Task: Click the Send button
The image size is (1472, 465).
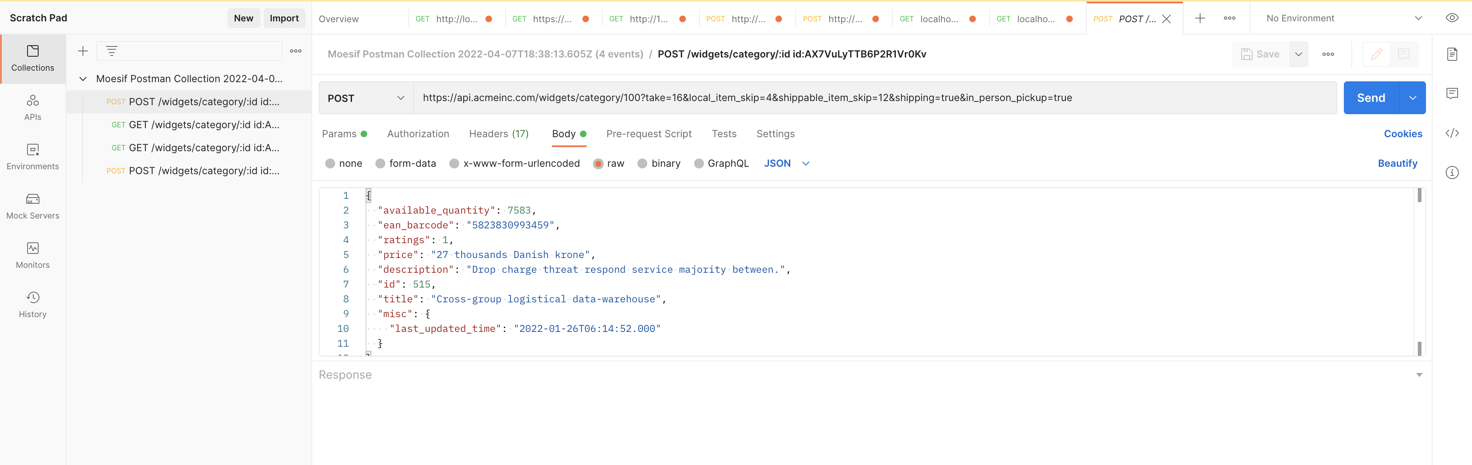Action: 1371,98
